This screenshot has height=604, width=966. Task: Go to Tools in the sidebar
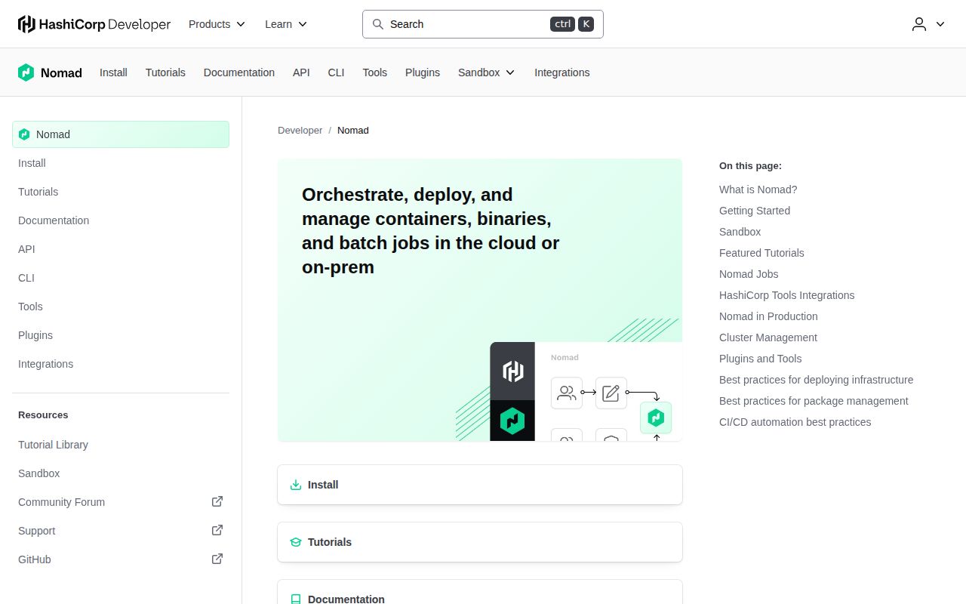(x=121, y=307)
